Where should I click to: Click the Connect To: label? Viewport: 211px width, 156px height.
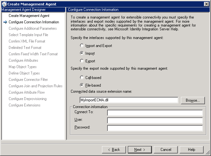(84, 112)
